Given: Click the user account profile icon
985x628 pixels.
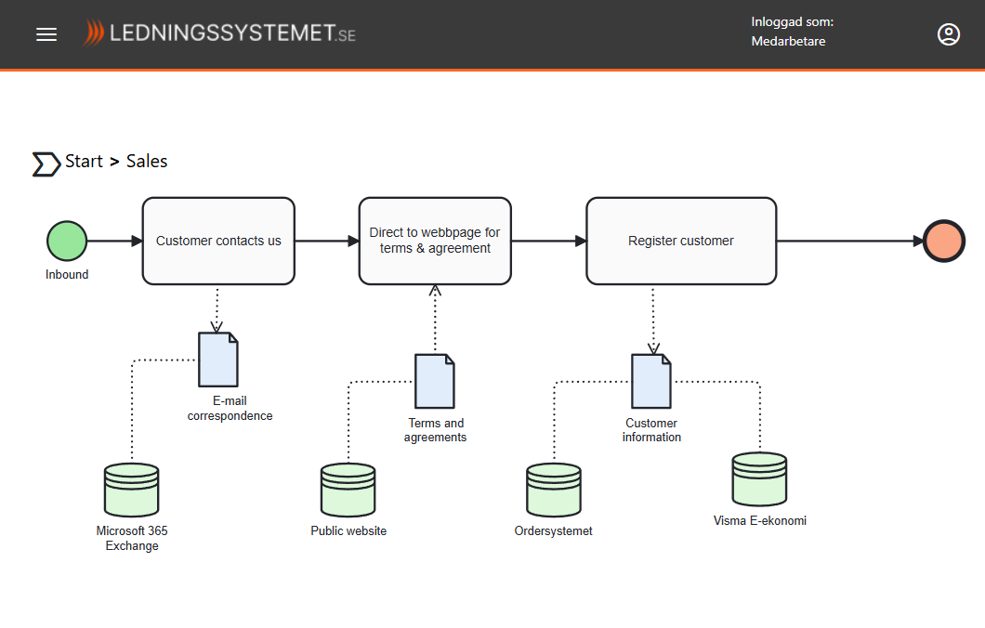Looking at the screenshot, I should coord(948,34).
